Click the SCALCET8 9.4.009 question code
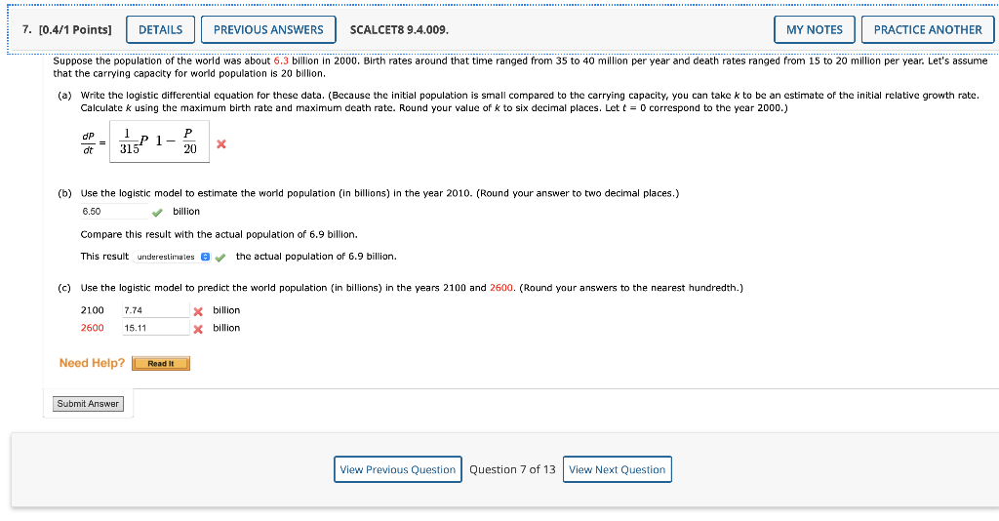Viewport: 999px width, 521px height. coord(399,30)
